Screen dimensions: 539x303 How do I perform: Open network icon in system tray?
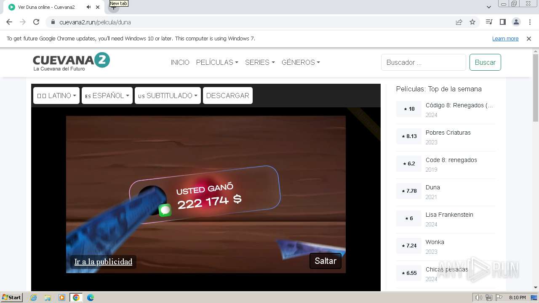(489, 298)
